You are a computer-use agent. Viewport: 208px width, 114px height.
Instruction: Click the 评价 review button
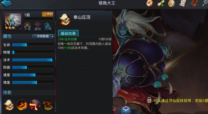[x=48, y=14]
